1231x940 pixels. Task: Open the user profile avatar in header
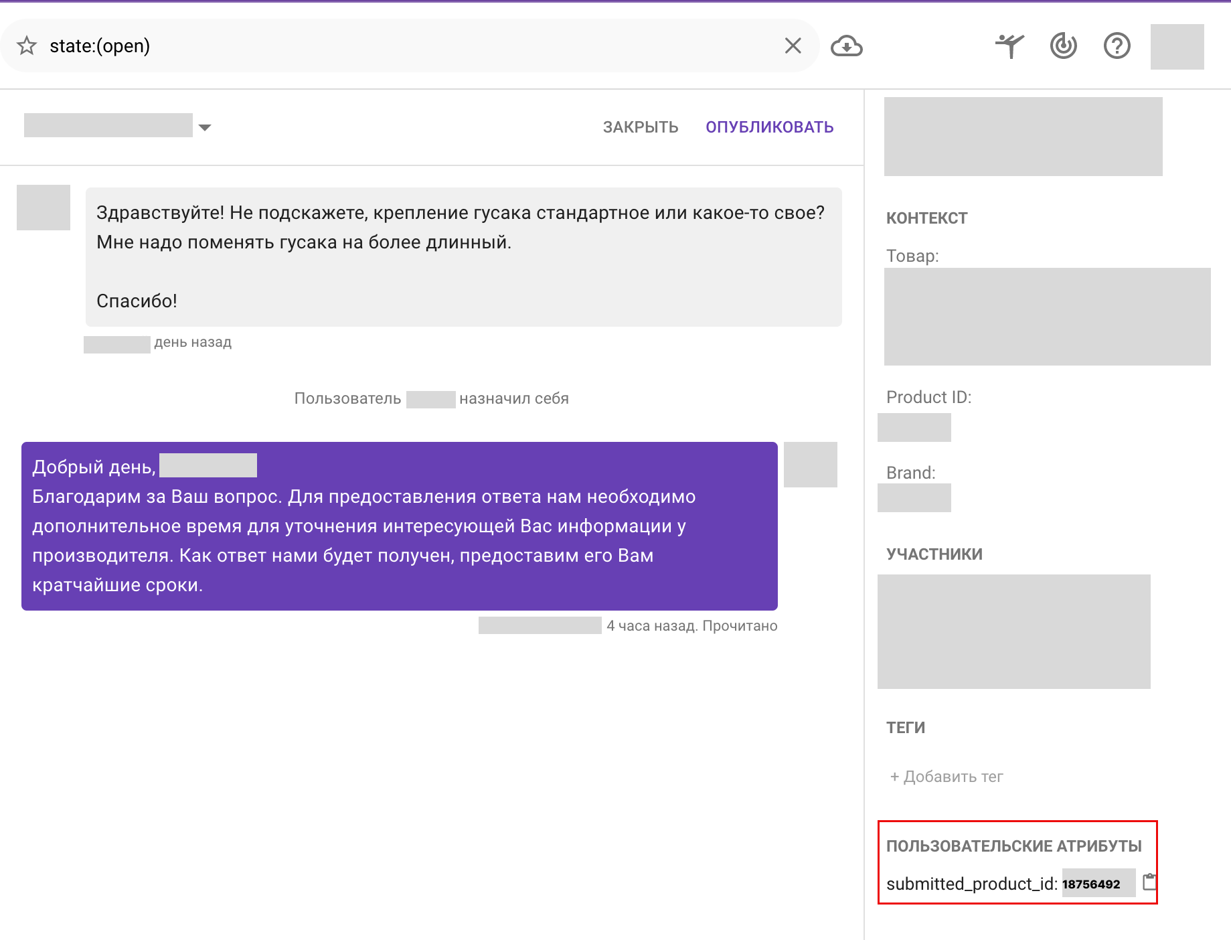1177,47
